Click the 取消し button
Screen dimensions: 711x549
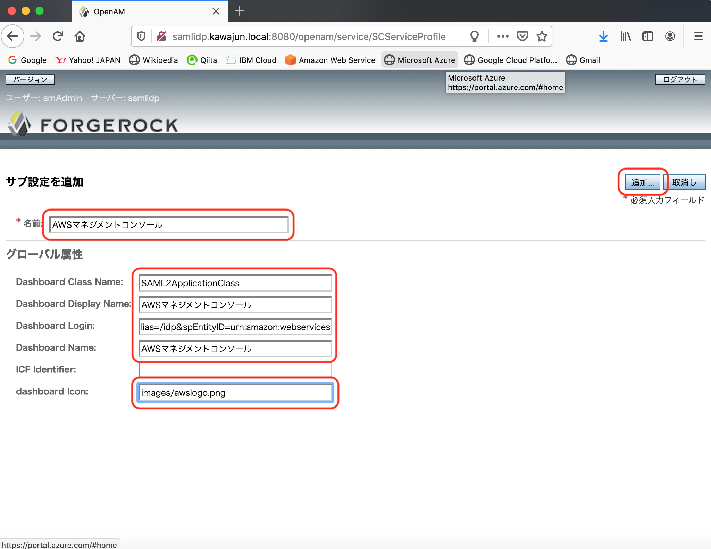pyautogui.click(x=685, y=182)
